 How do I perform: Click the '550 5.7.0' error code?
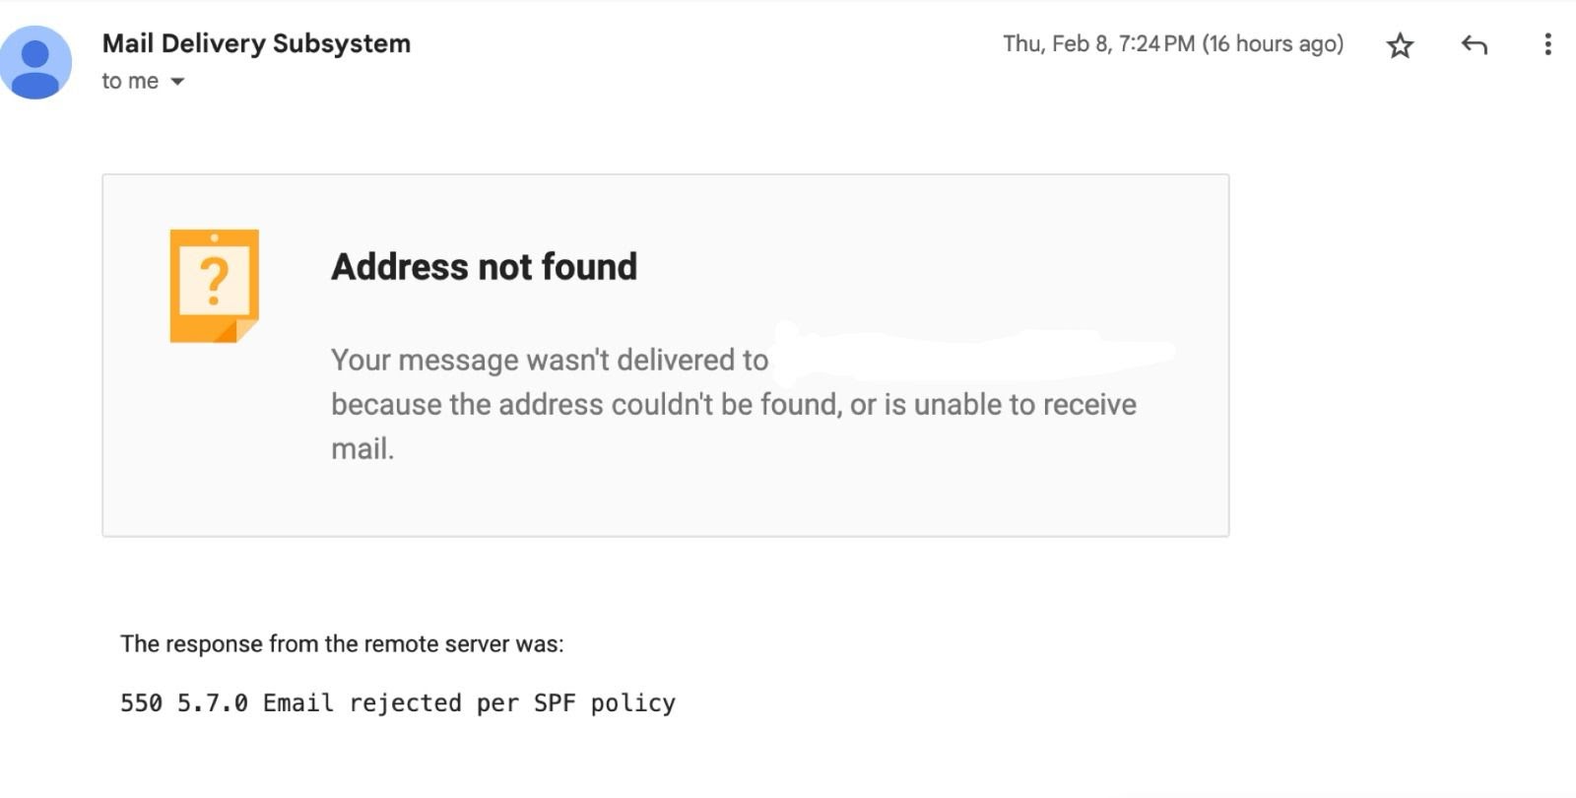pyautogui.click(x=184, y=703)
